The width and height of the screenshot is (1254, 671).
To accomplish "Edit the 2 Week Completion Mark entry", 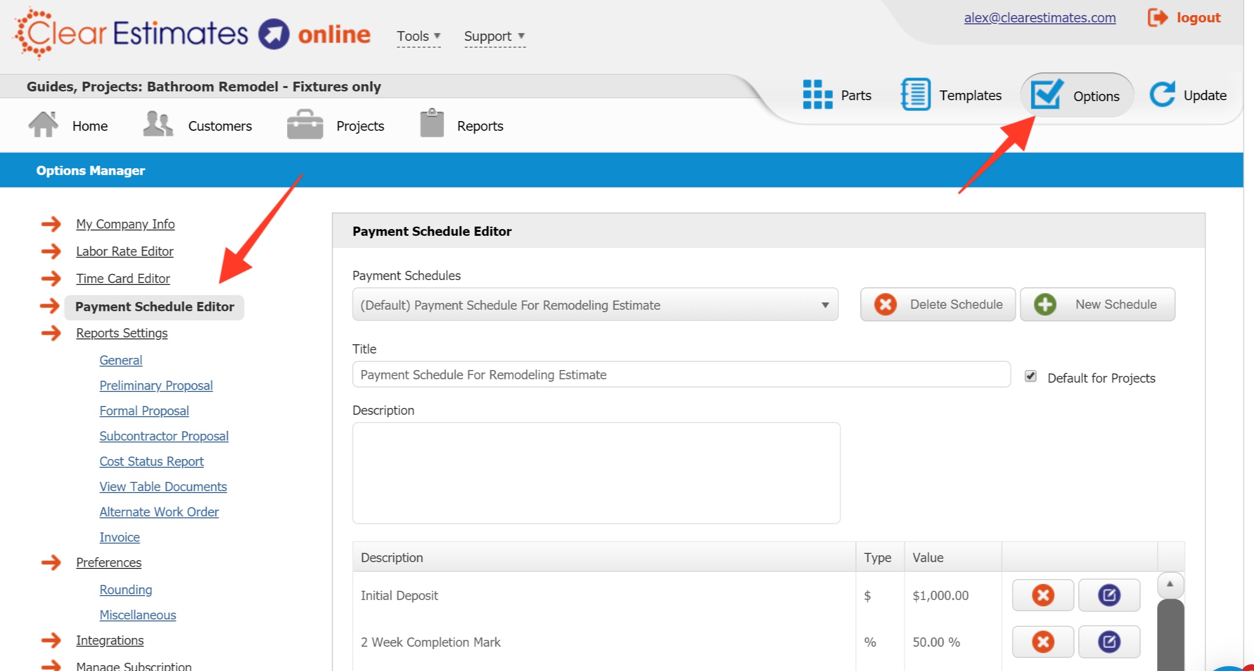I will 1109,641.
